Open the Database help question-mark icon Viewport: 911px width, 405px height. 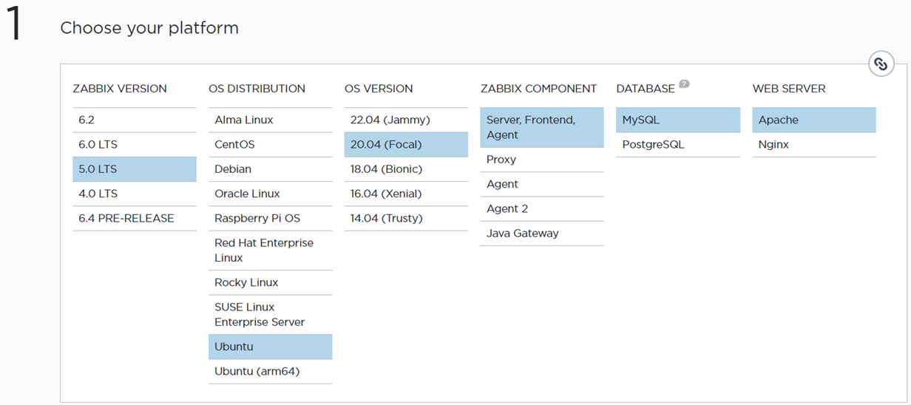coord(684,84)
